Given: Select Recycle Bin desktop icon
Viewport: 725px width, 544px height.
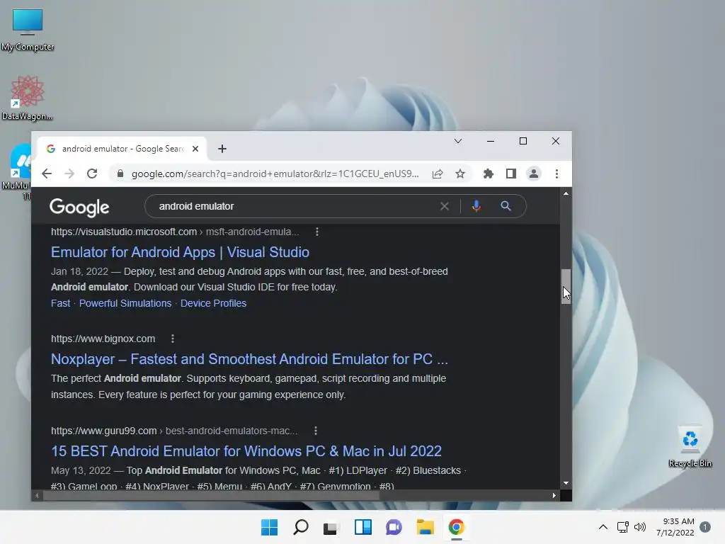Looking at the screenshot, I should [x=690, y=446].
